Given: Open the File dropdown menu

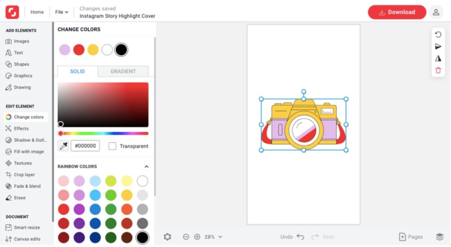Looking at the screenshot, I should point(61,12).
